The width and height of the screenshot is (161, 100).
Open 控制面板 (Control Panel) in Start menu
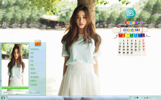click(33, 73)
